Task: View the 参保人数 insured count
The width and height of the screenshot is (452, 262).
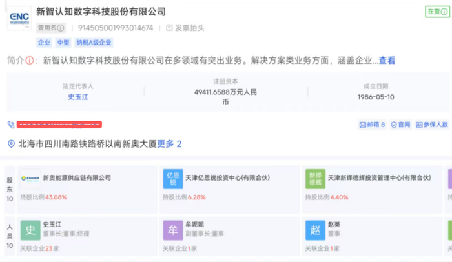Action: coord(432,125)
